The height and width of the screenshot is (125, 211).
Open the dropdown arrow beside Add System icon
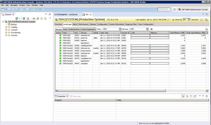(x=20, y=18)
